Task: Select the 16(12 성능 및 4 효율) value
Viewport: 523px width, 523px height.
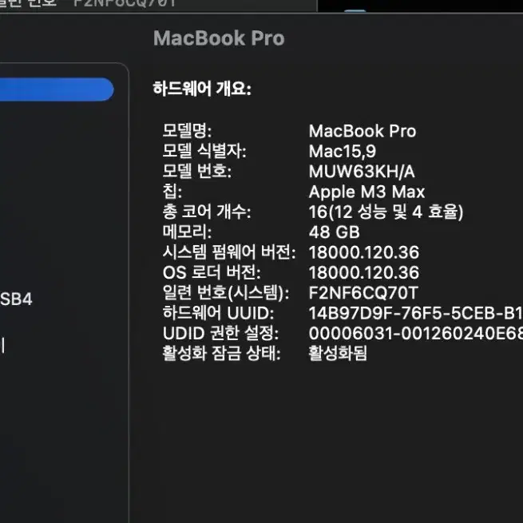Action: point(386,212)
